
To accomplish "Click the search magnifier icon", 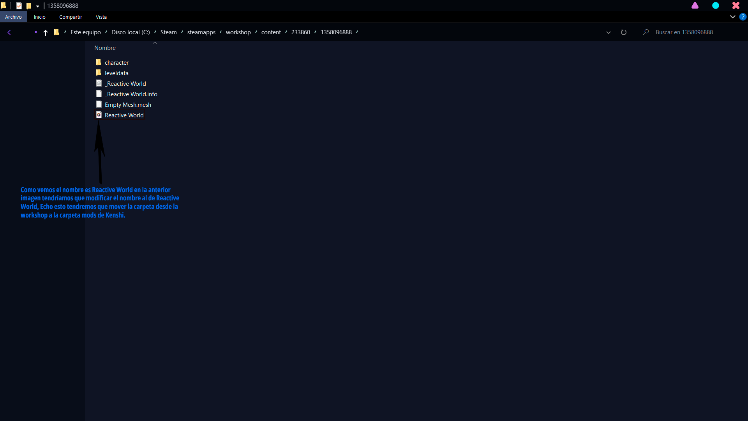I will tap(646, 32).
